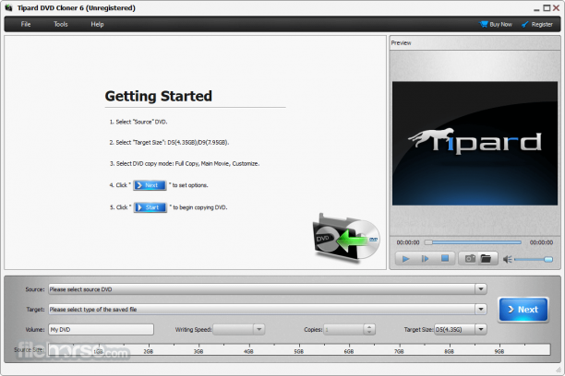The width and height of the screenshot is (565, 376).
Task: Click step 1 Select Source DVD text
Action: [x=138, y=122]
